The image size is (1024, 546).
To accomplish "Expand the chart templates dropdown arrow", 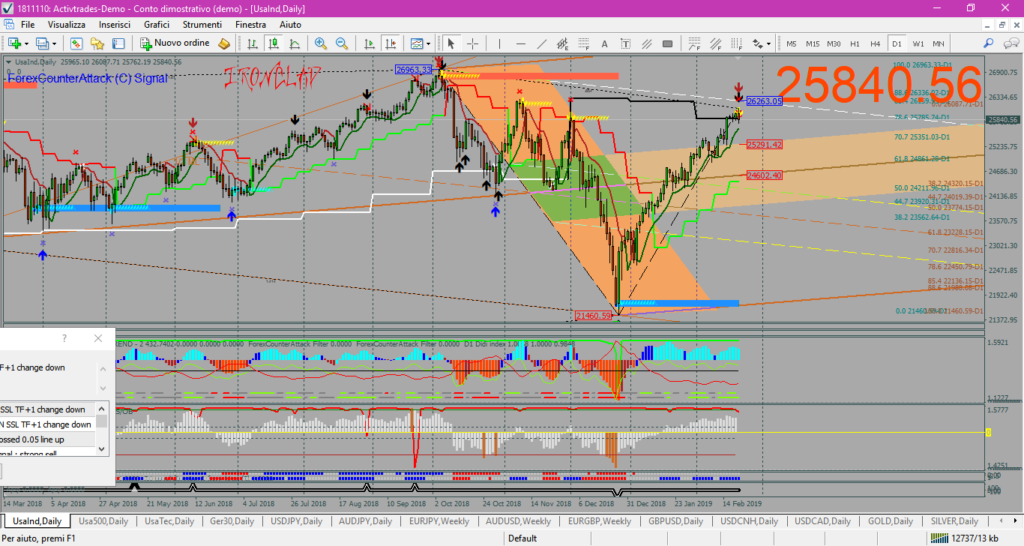I will [x=428, y=43].
